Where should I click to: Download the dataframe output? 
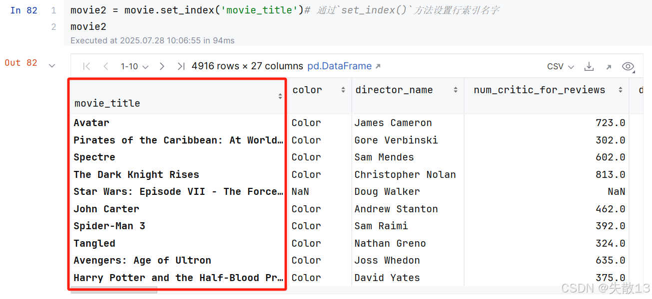pos(590,66)
